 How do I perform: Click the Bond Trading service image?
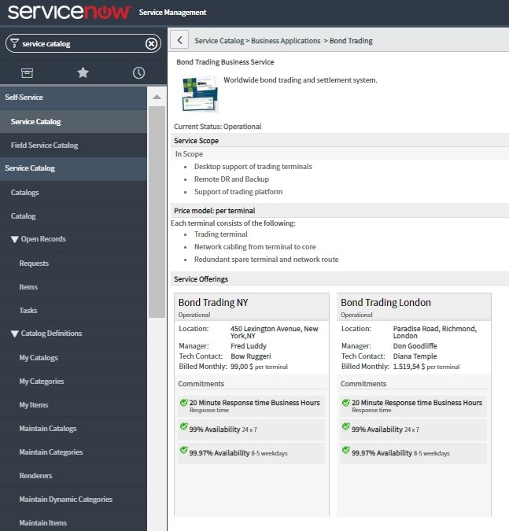tap(200, 94)
